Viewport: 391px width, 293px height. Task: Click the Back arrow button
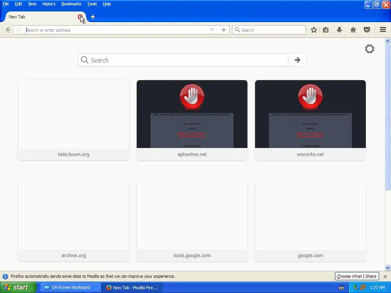(8, 30)
